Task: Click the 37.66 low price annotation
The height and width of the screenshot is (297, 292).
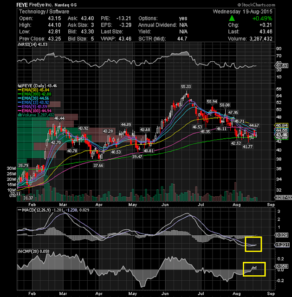Action: pyautogui.click(x=98, y=165)
